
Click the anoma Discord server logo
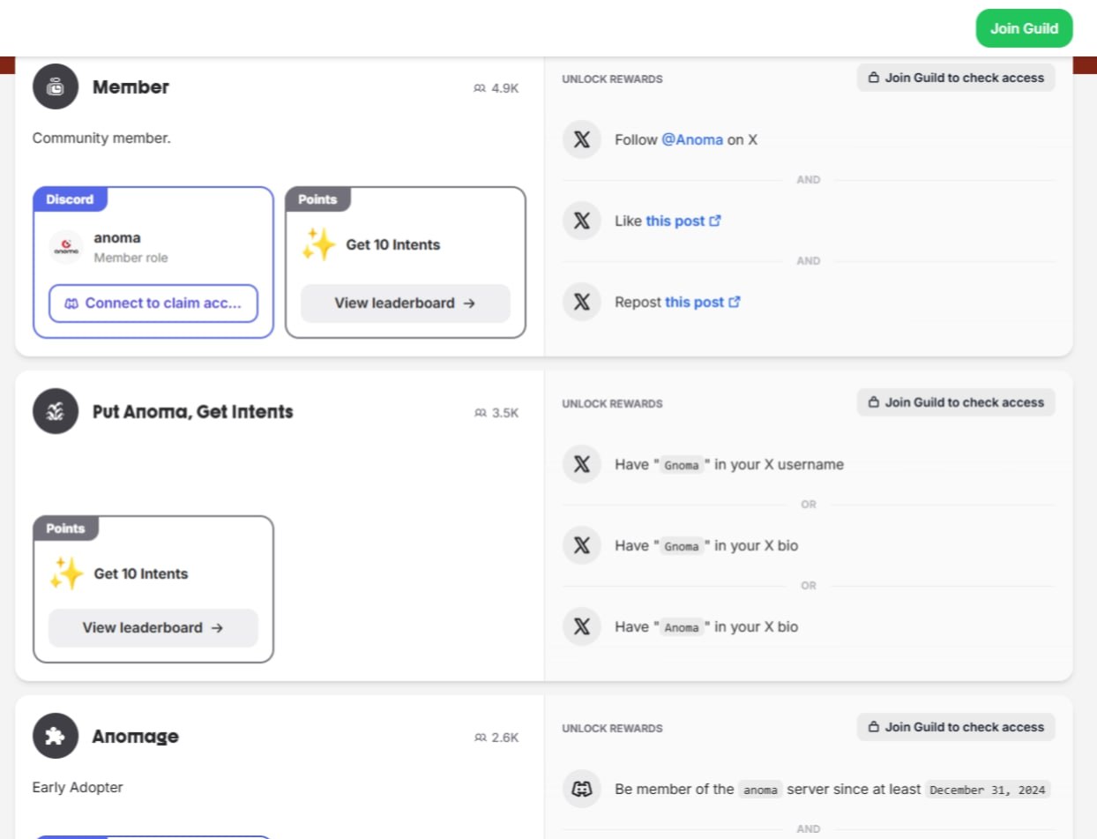point(66,247)
